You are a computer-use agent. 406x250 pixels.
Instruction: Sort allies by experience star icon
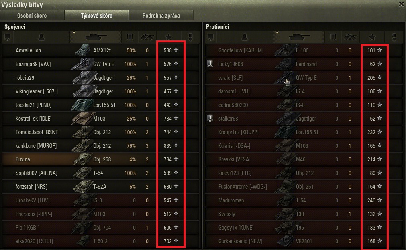[169, 37]
